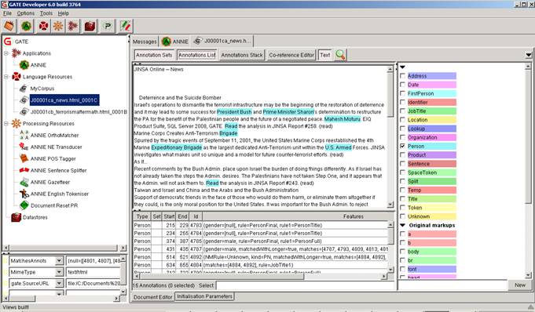Open the document view options arrow at the far right
The width and height of the screenshot is (535, 312).
click(x=529, y=55)
